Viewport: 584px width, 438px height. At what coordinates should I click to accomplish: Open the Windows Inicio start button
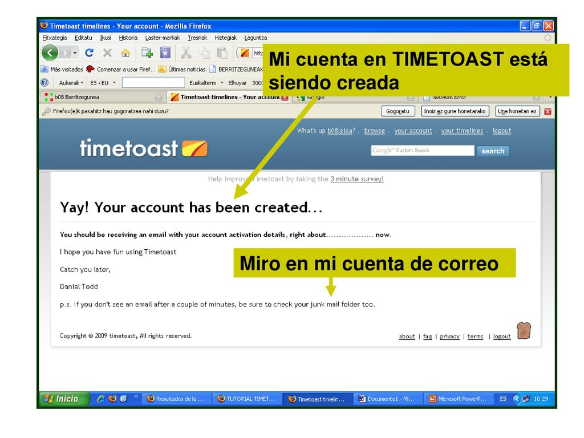tap(63, 399)
